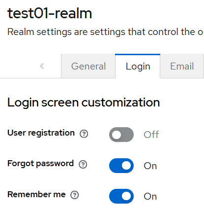
Task: Open the Email tab
Action: 182,66
